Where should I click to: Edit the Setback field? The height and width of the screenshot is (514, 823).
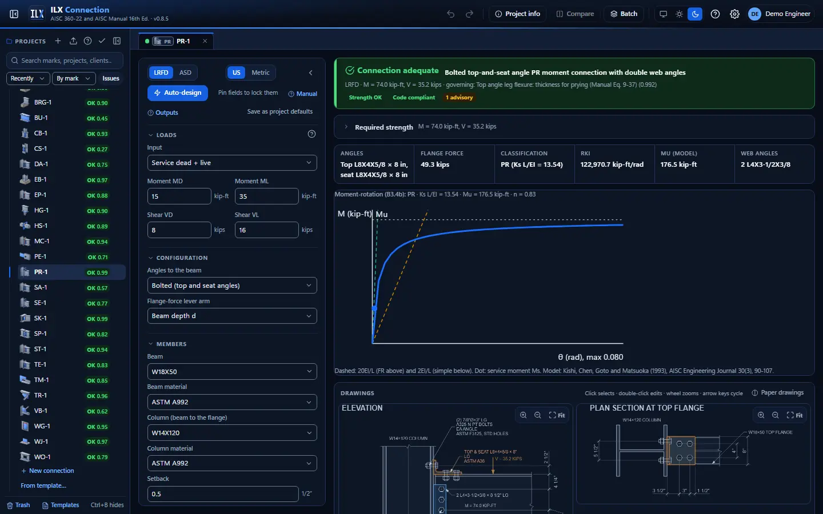click(x=223, y=493)
